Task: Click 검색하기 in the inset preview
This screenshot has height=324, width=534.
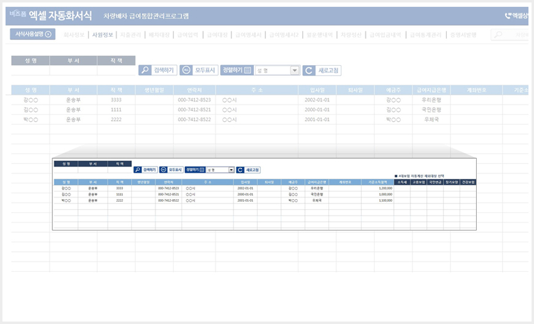Action: [x=145, y=170]
